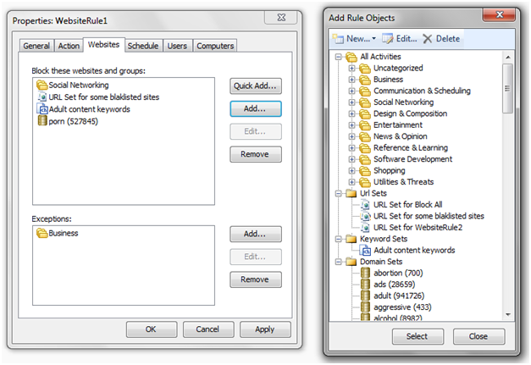531x365 pixels.
Task: Click URL set icon for Block All
Action: click(365, 205)
